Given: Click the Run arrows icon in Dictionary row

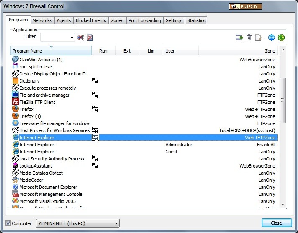Looking at the screenshot, I should pyautogui.click(x=95, y=80).
